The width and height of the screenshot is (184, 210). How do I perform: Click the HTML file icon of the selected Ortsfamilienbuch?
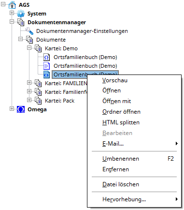(46, 75)
